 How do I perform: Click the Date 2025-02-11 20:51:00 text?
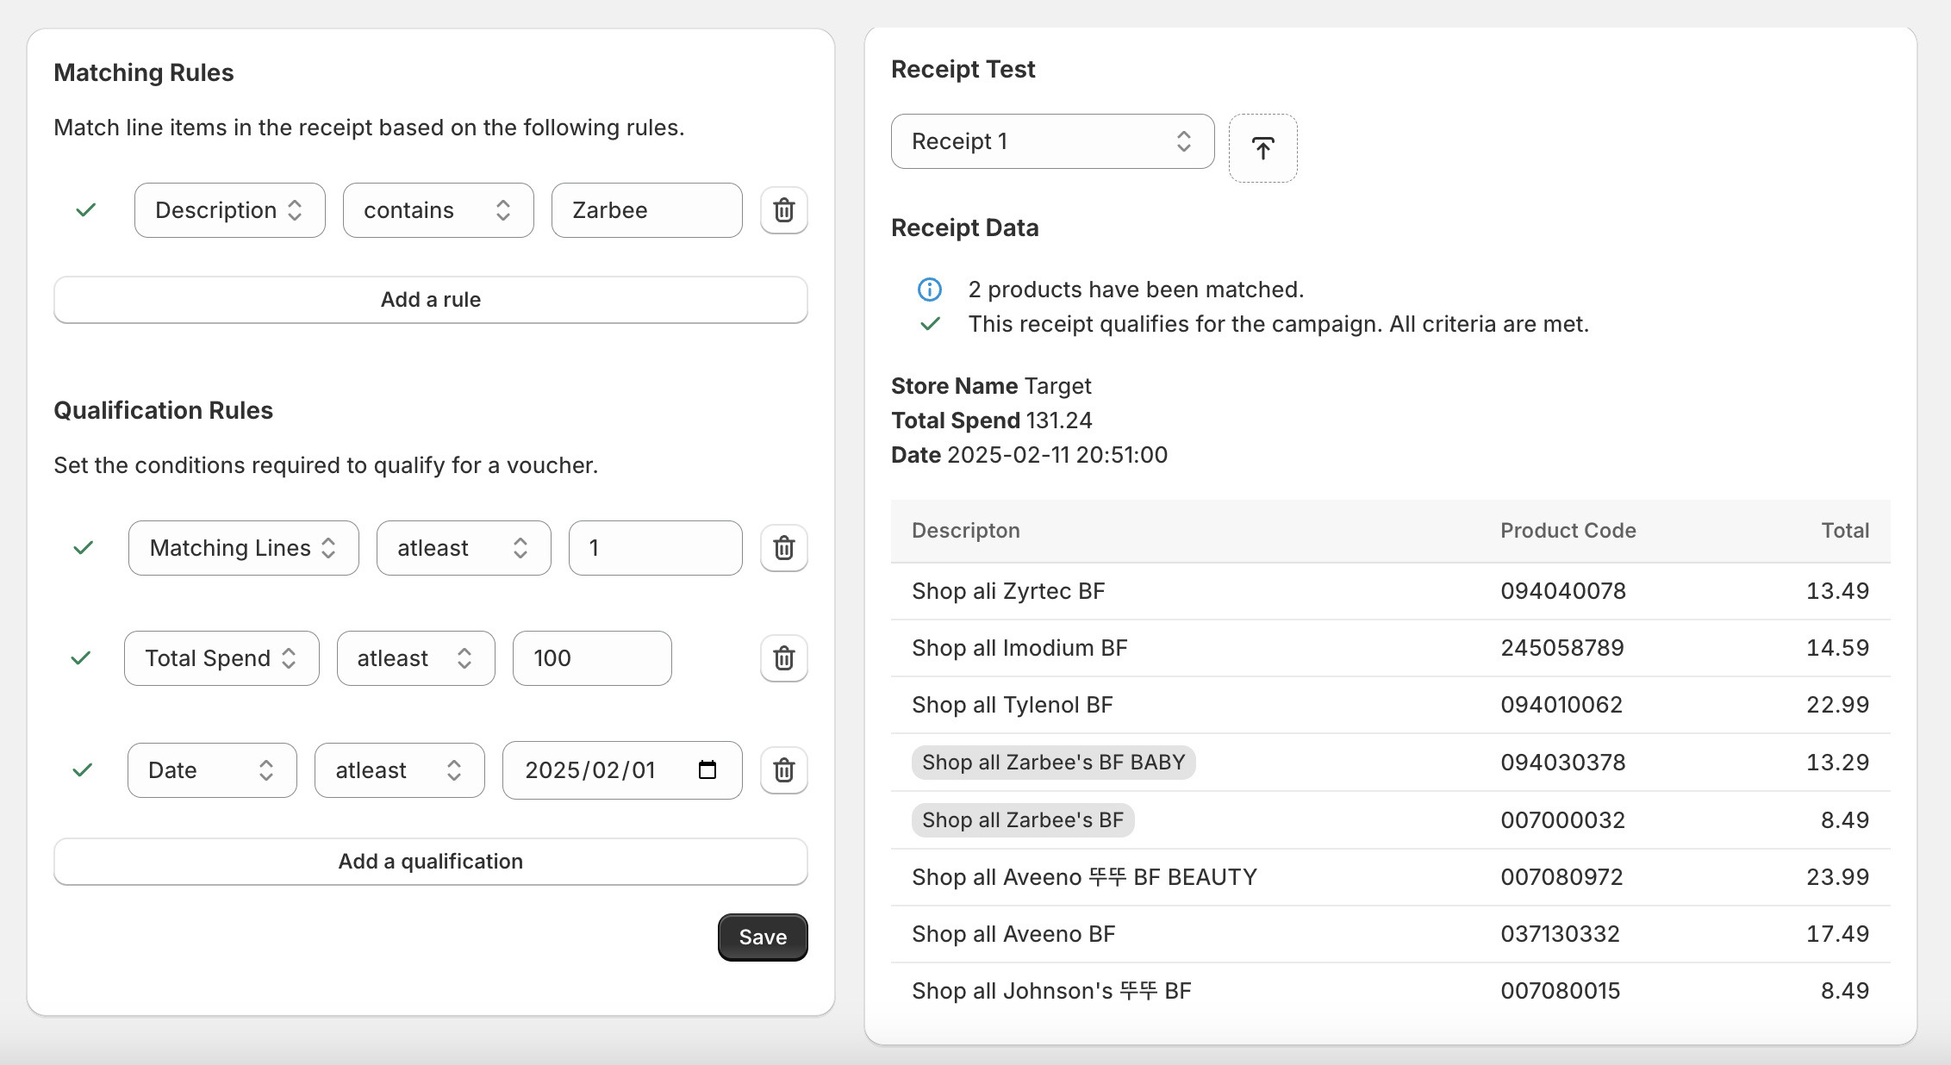[1029, 455]
